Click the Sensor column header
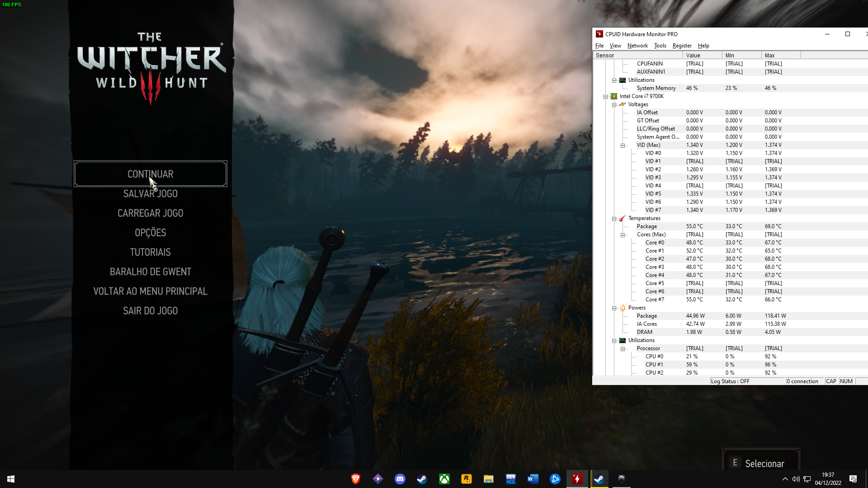The height and width of the screenshot is (488, 868). pos(637,55)
